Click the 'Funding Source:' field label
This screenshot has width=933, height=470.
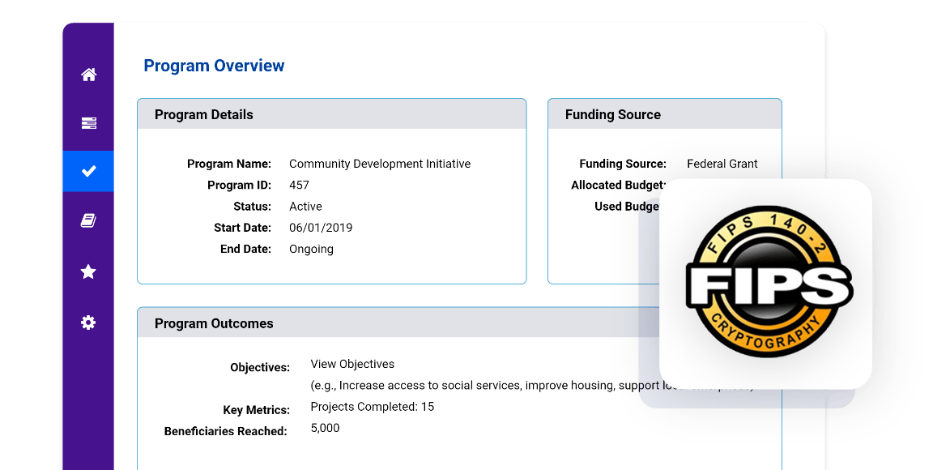tap(623, 164)
